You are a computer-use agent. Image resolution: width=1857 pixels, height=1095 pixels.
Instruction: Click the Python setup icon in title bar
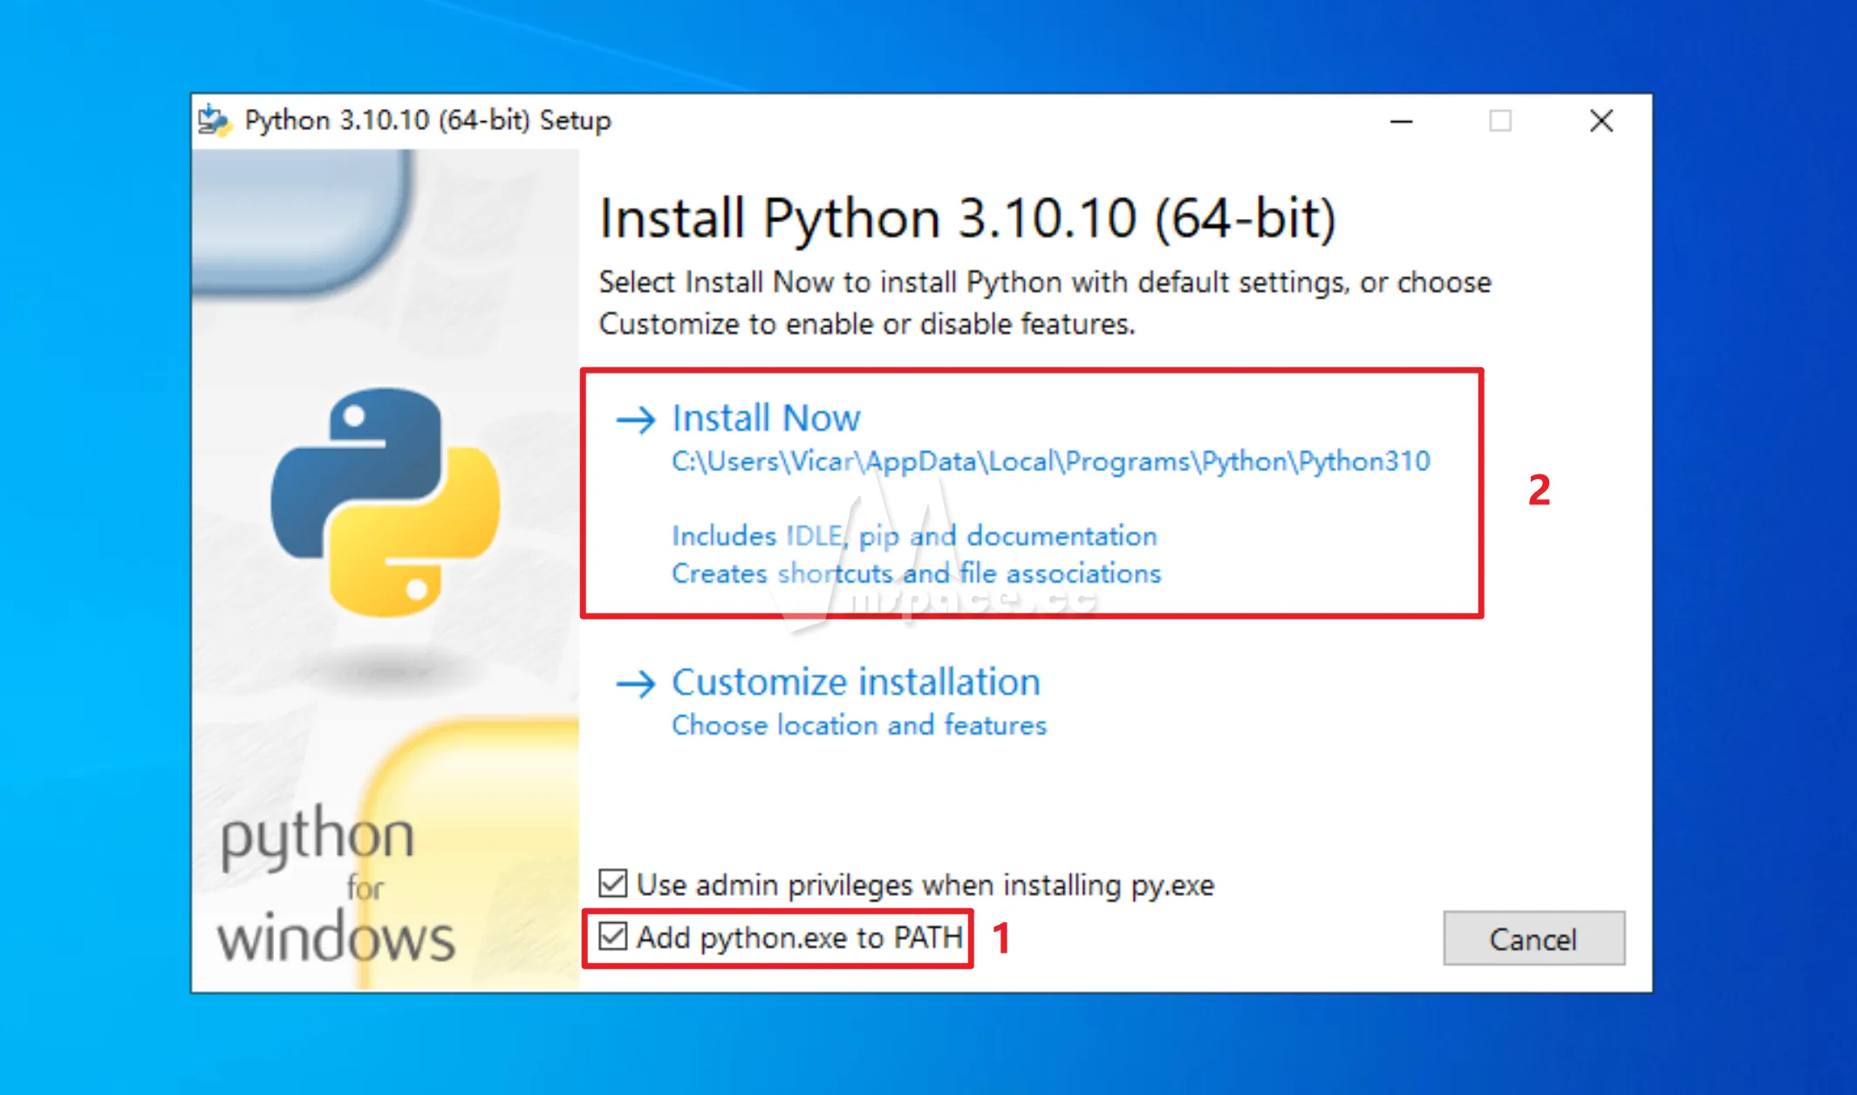pyautogui.click(x=215, y=120)
